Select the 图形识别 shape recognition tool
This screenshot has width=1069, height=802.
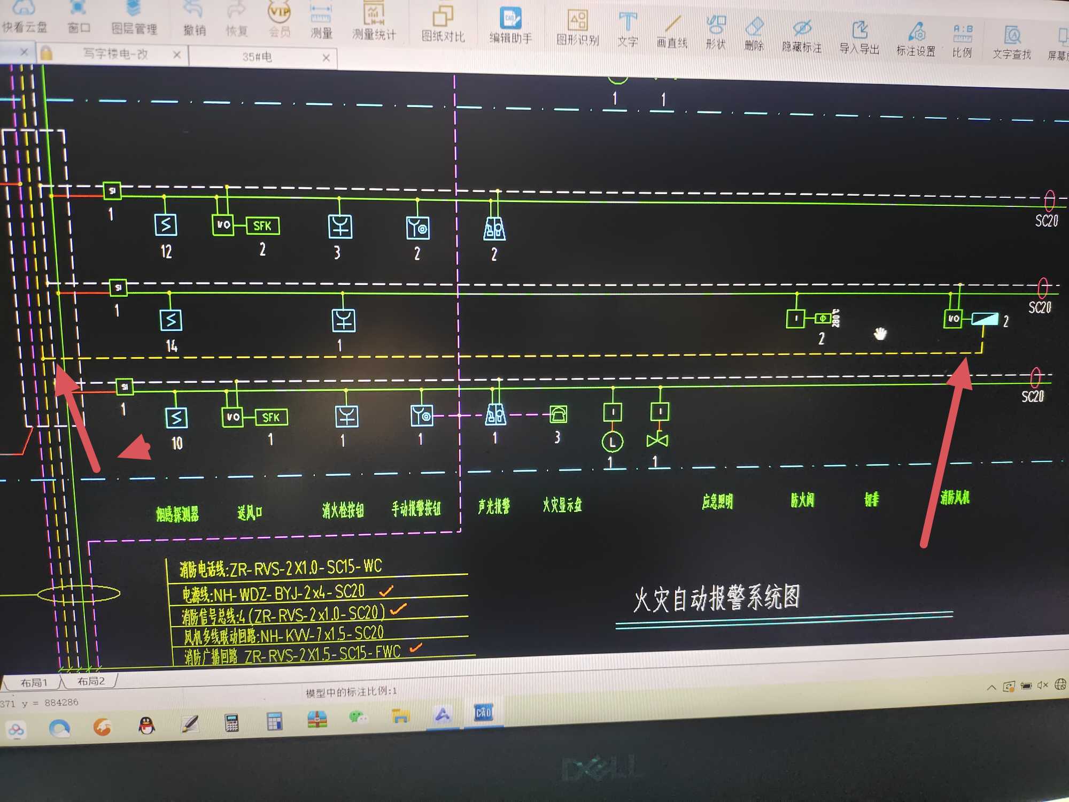tap(577, 28)
